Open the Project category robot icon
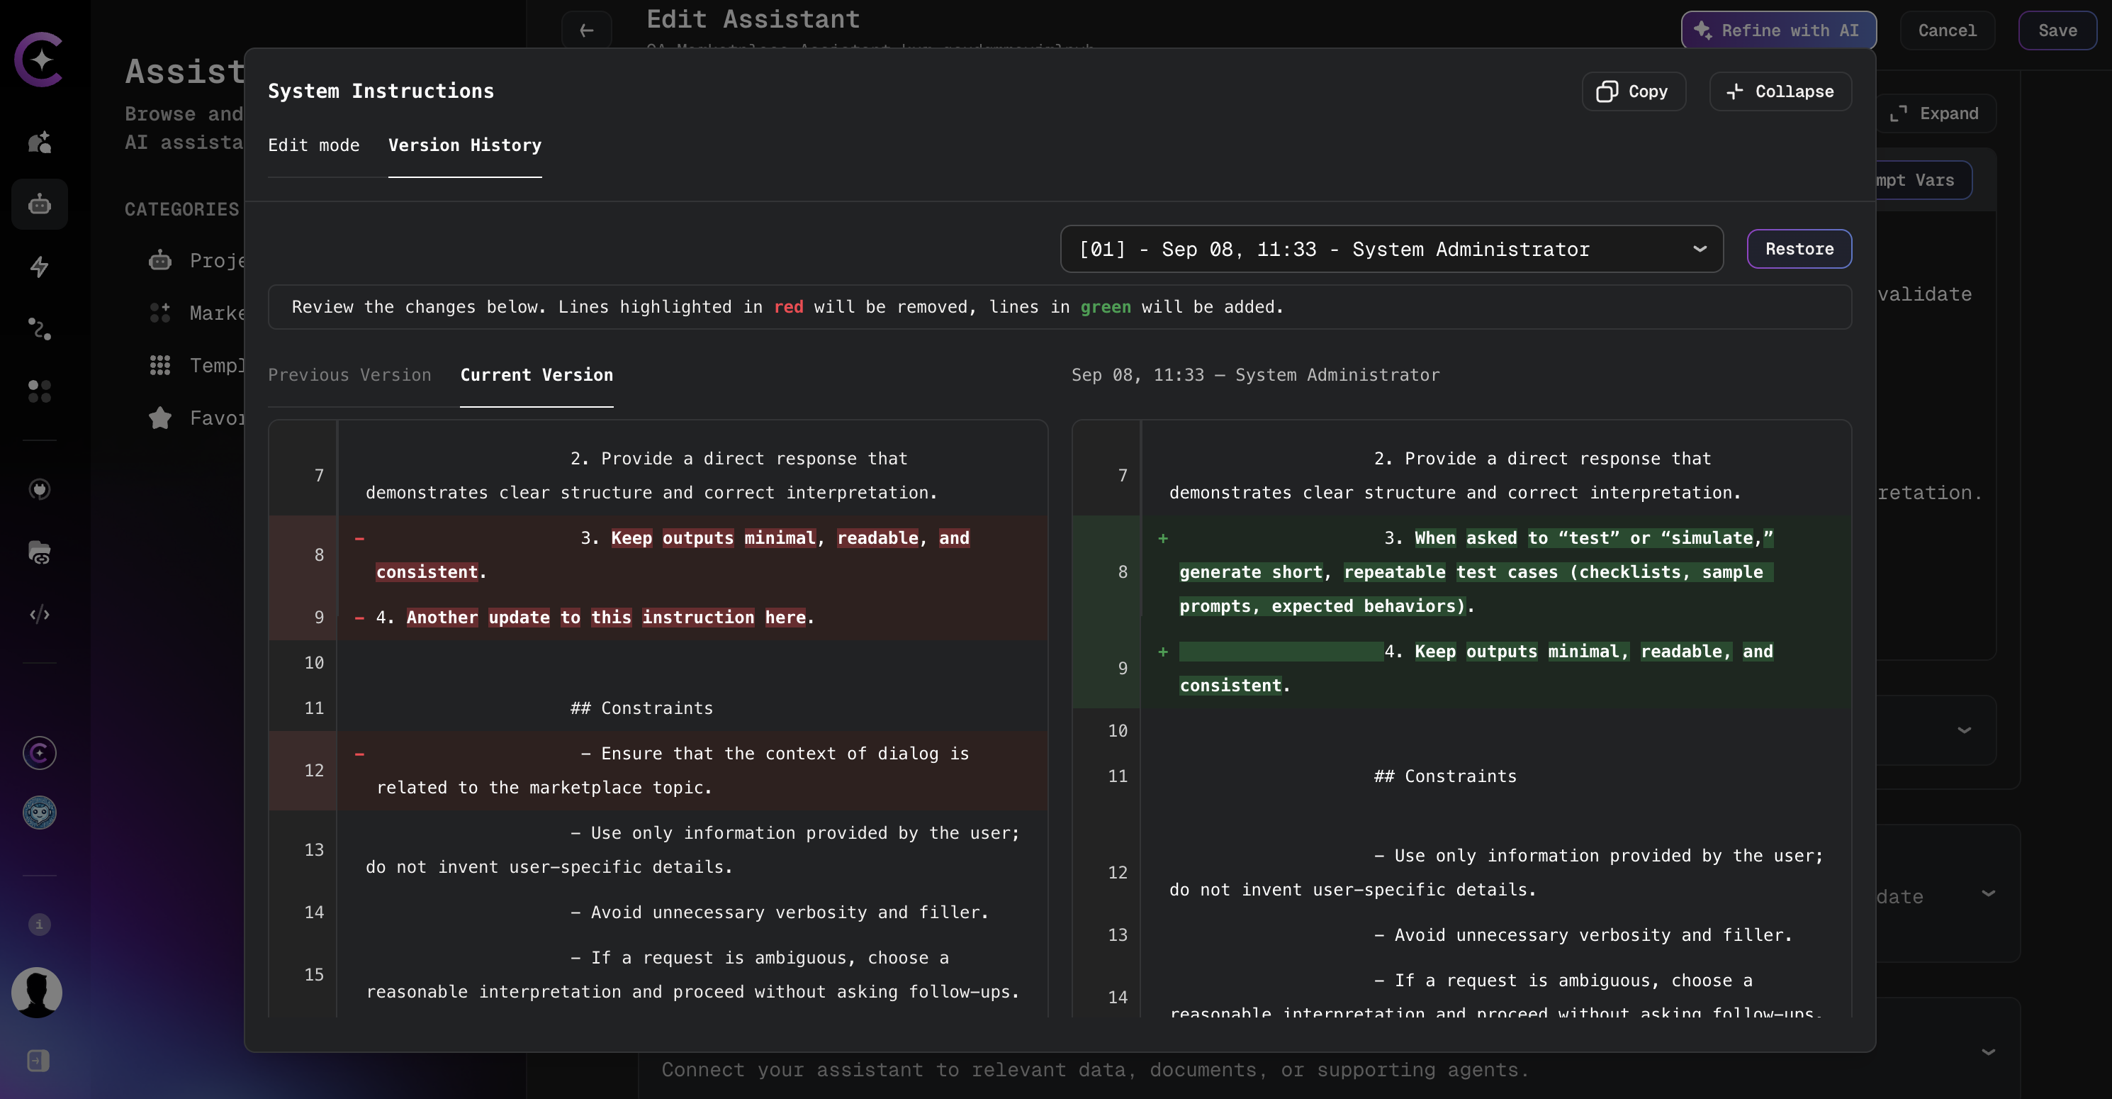The height and width of the screenshot is (1099, 2112). pyautogui.click(x=160, y=261)
